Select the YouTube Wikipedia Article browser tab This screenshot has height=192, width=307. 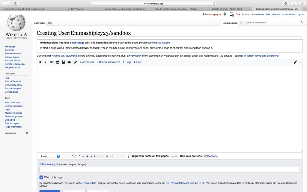[176, 9]
